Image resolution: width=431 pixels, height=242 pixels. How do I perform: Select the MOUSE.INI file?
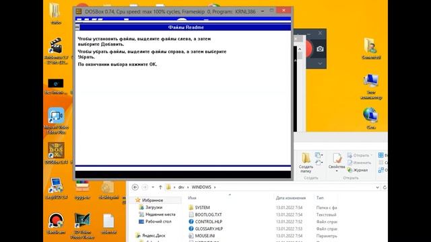click(x=202, y=236)
